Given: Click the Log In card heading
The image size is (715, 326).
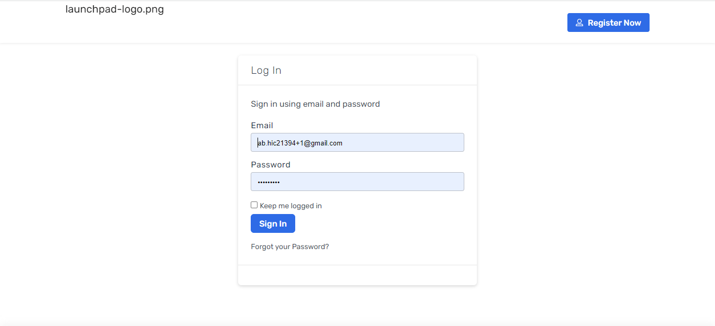Looking at the screenshot, I should (x=266, y=71).
